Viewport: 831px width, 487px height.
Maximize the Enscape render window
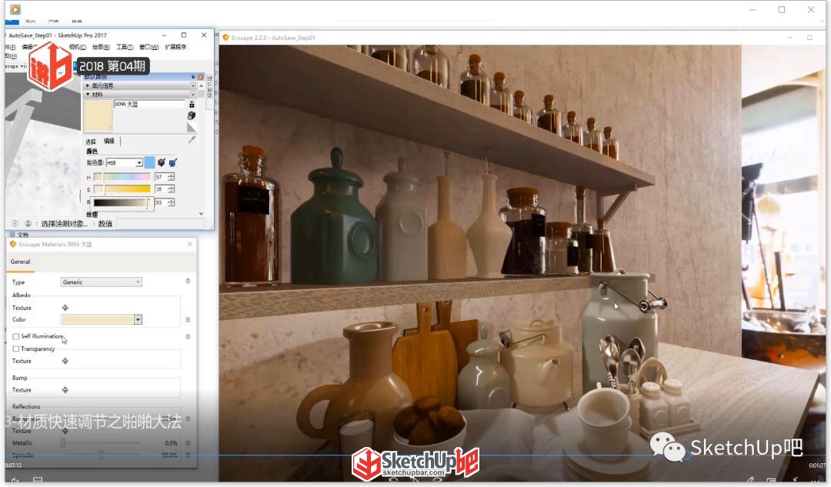809,38
